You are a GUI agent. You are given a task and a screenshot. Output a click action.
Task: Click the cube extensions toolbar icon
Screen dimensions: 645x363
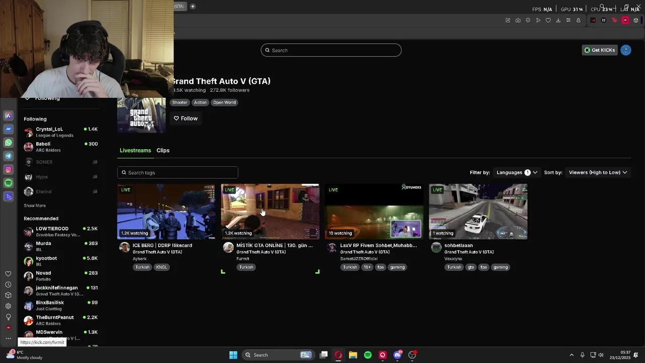(636, 20)
